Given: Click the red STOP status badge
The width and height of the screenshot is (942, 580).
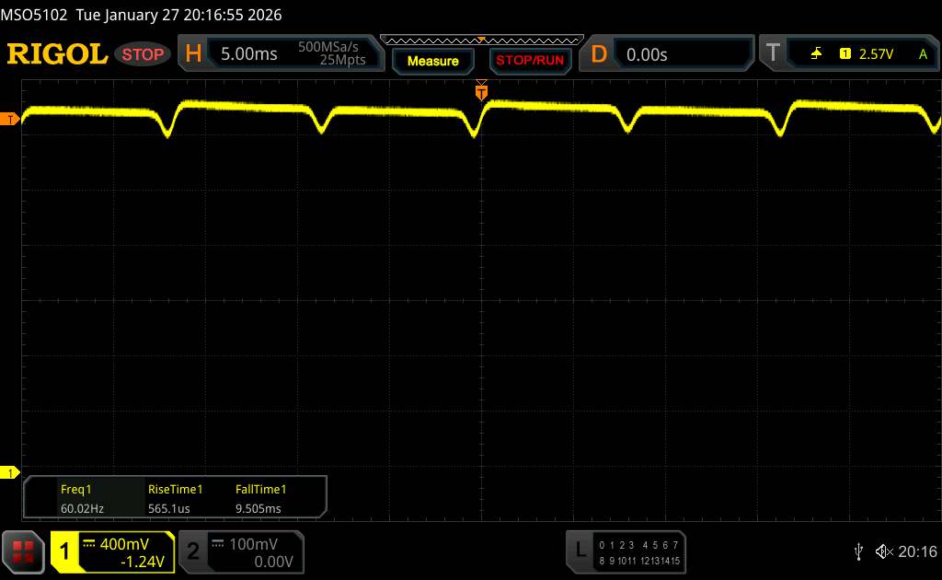Looking at the screenshot, I should 144,54.
